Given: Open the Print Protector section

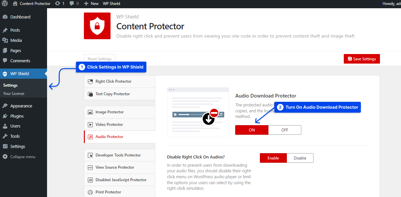Looking at the screenshot, I should click(x=108, y=192).
